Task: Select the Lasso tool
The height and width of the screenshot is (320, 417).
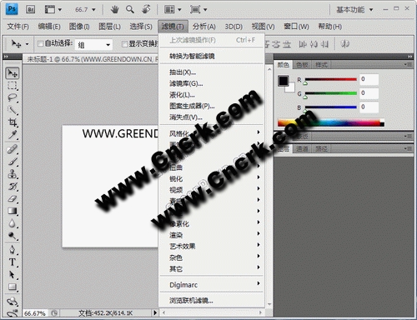Action: pos(13,97)
